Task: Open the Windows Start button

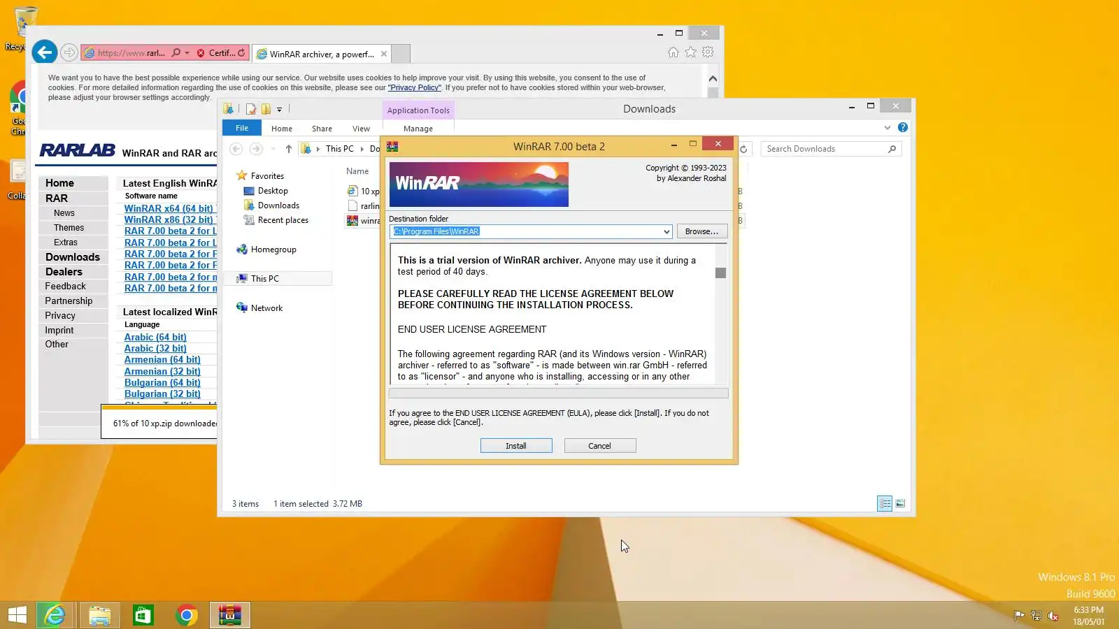Action: pyautogui.click(x=17, y=615)
